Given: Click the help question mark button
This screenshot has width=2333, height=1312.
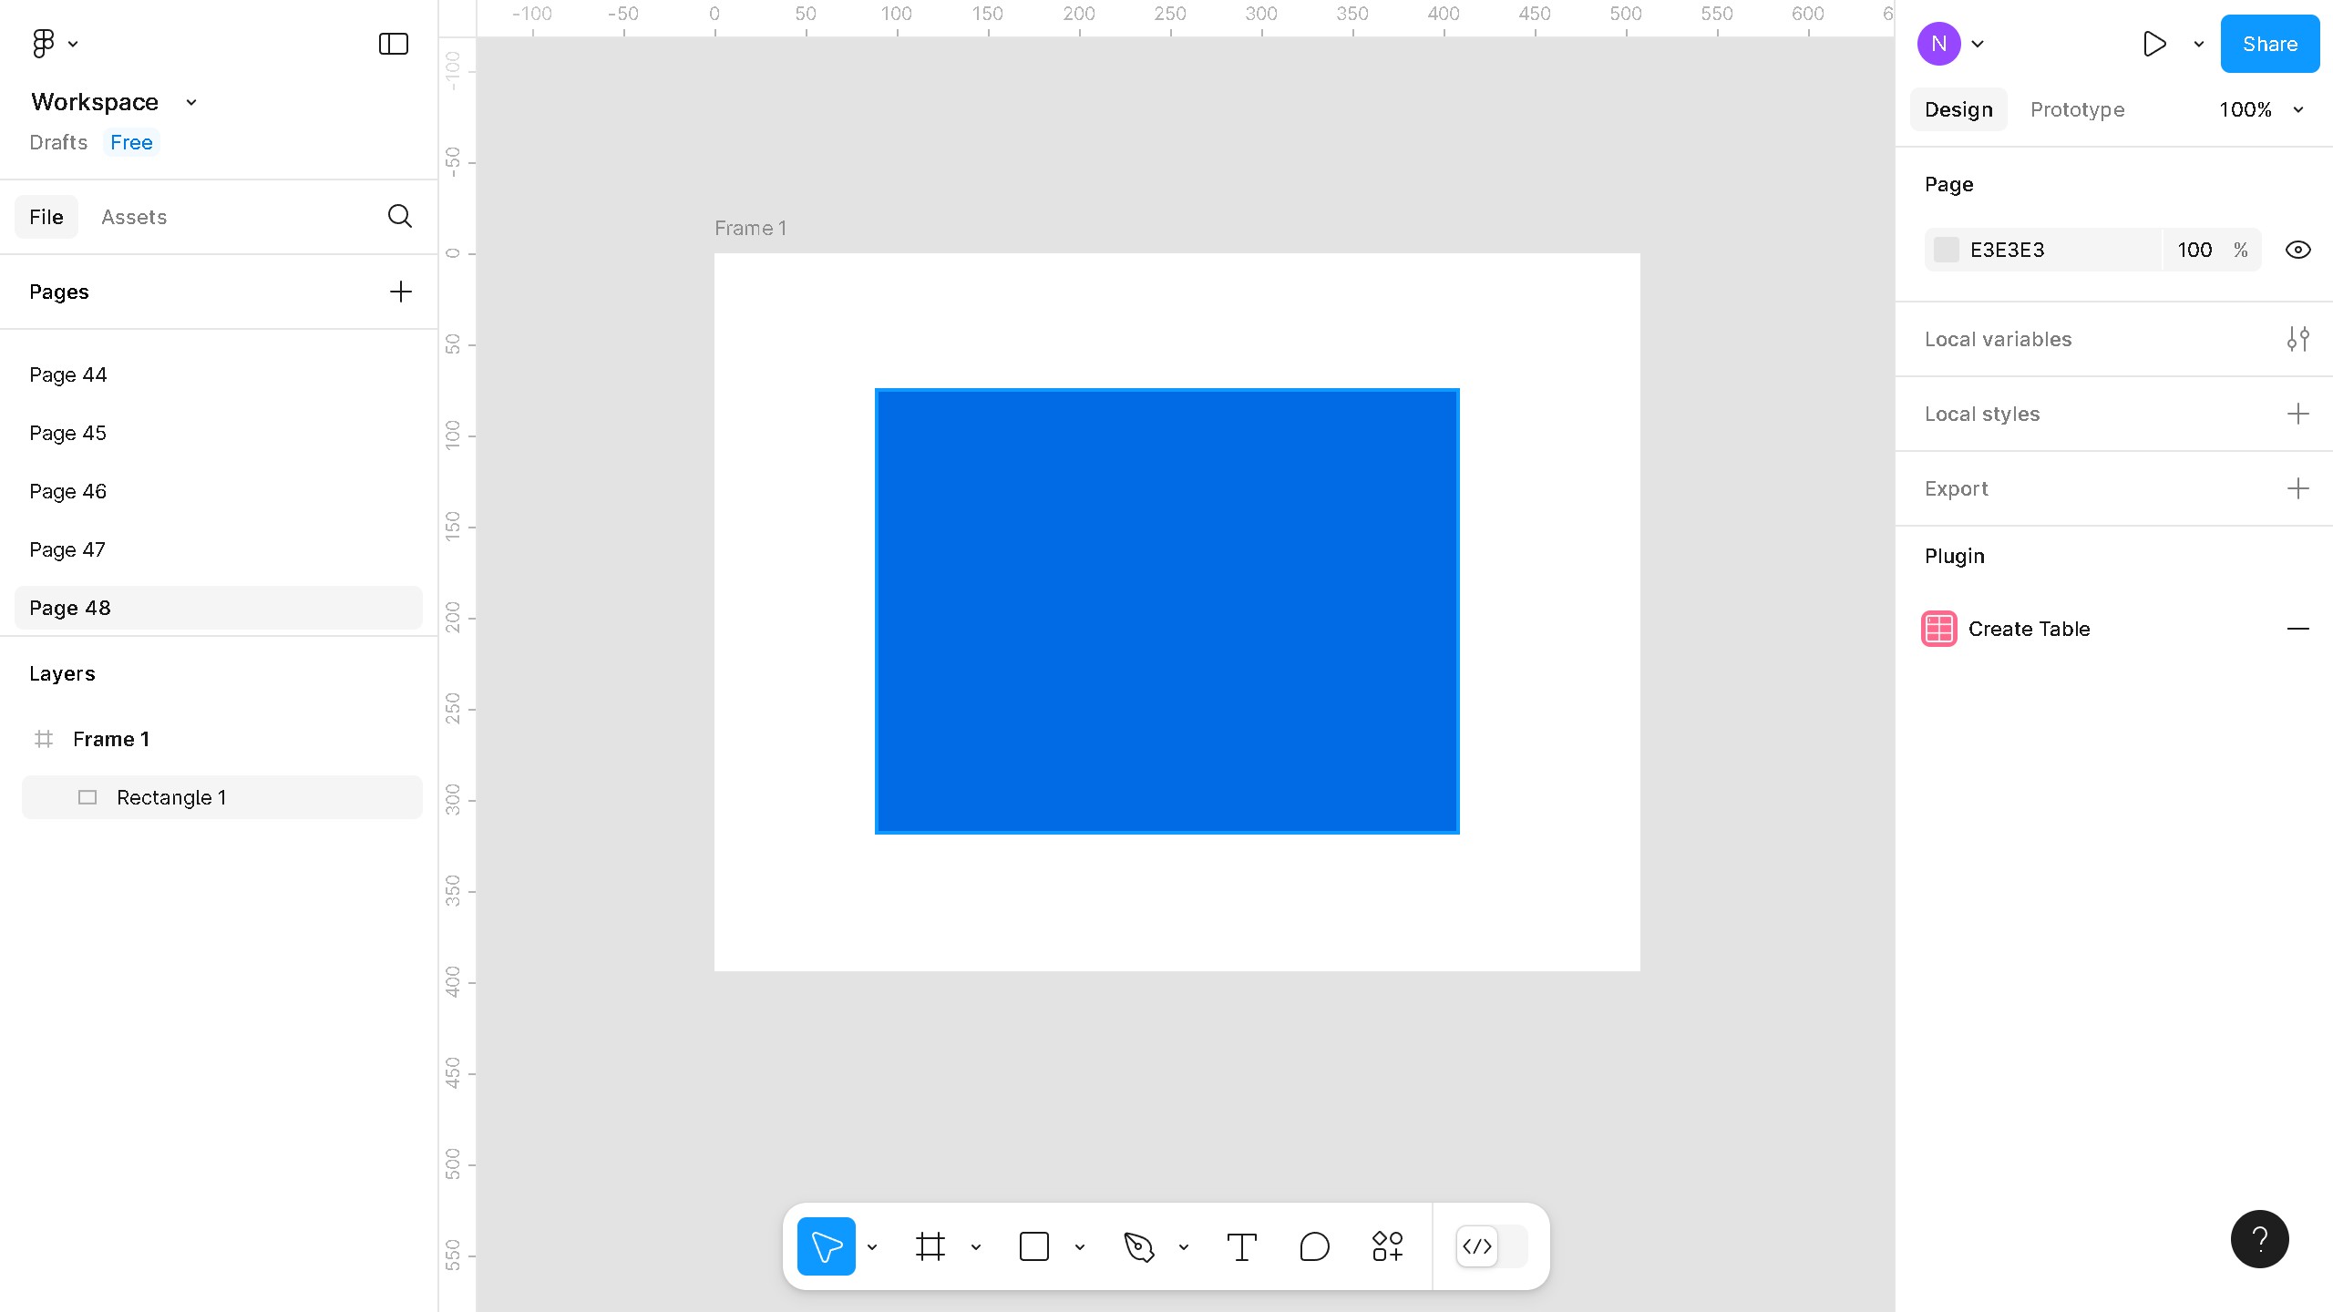Looking at the screenshot, I should [x=2259, y=1238].
